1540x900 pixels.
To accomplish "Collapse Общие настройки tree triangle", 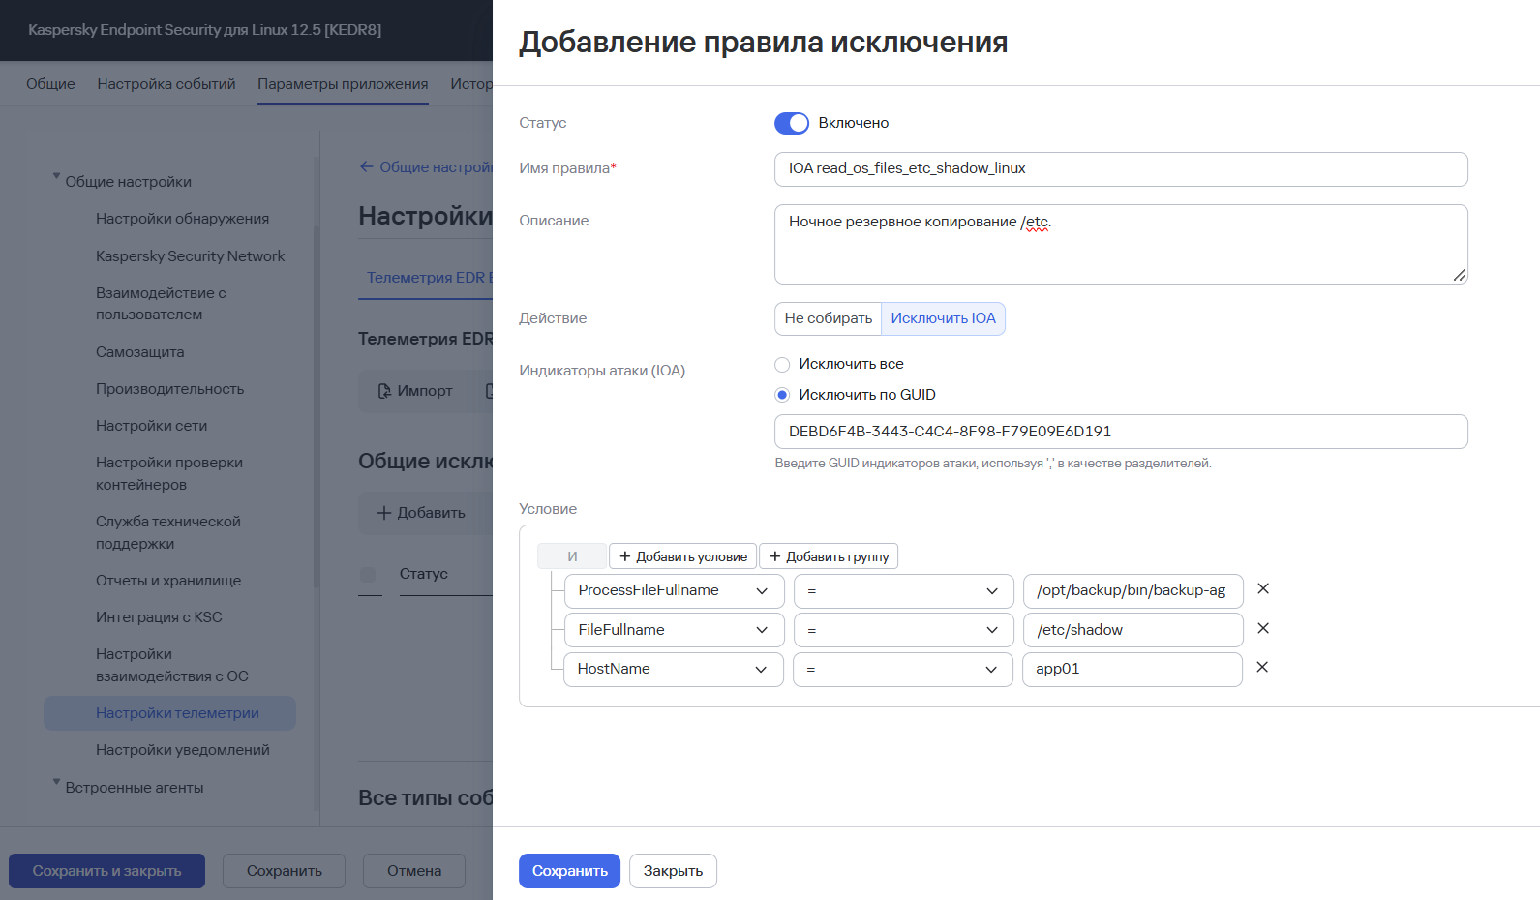I will pyautogui.click(x=56, y=177).
